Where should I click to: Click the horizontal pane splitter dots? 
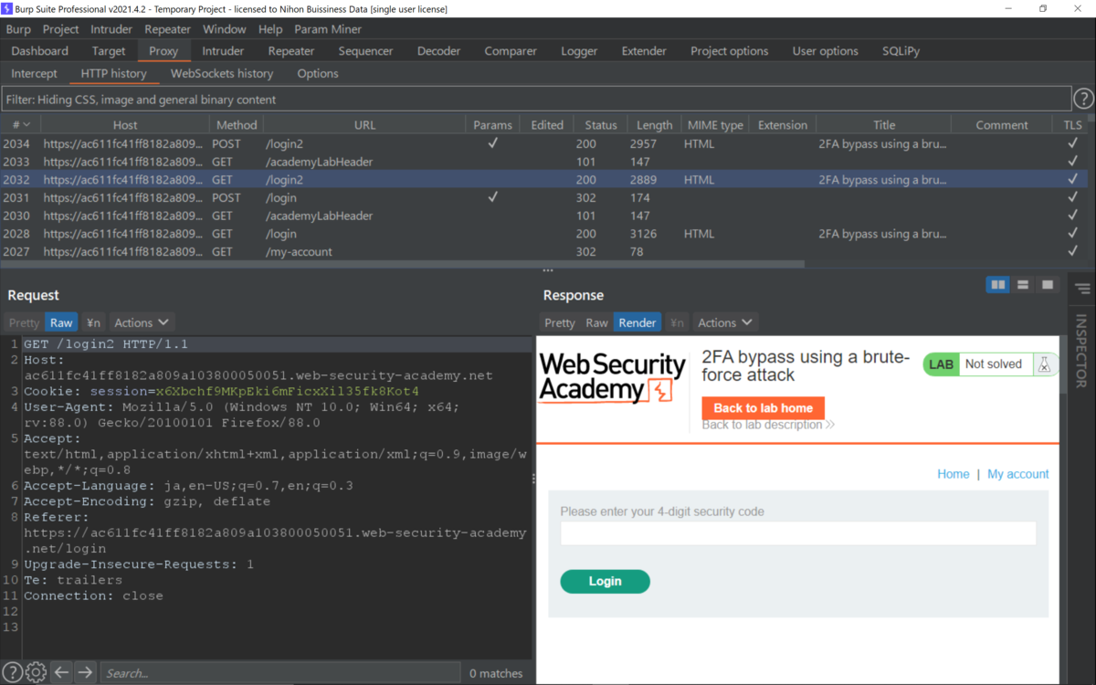[547, 270]
